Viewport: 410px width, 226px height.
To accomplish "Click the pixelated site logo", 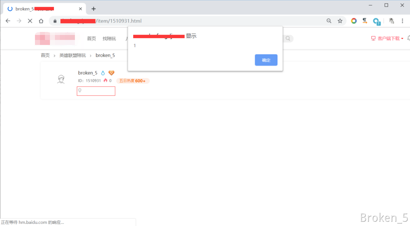I will (x=55, y=38).
